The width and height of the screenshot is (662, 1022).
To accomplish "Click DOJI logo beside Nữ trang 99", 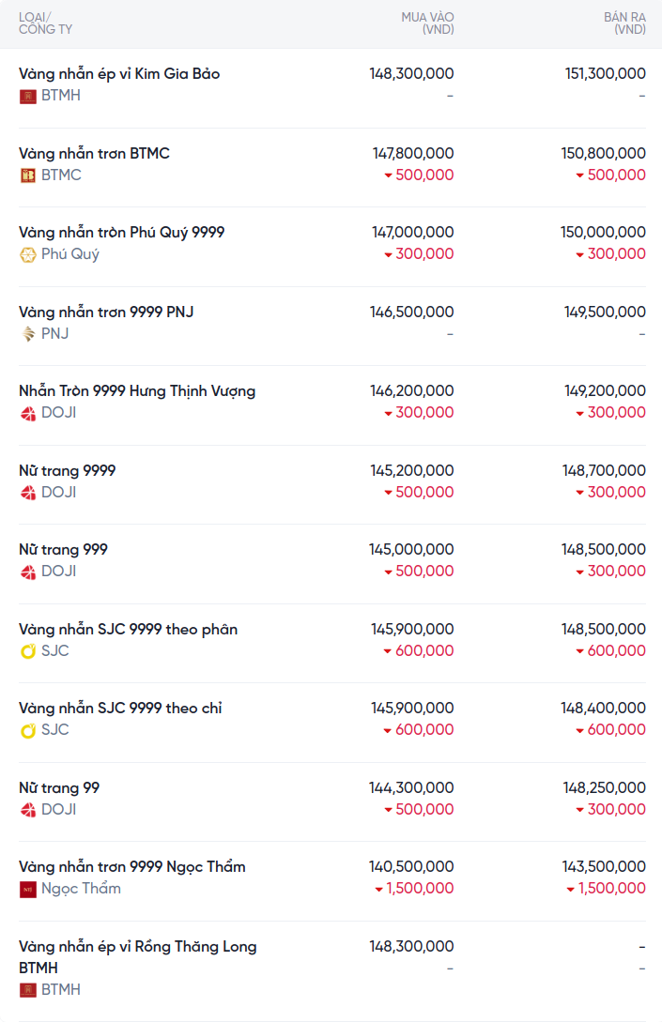I will 28,810.
